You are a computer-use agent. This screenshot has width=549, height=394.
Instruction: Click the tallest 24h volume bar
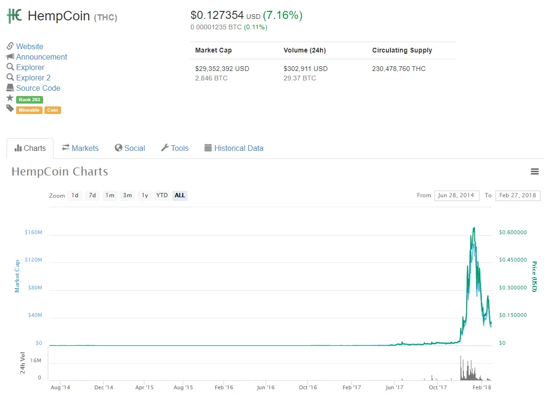tap(461, 368)
